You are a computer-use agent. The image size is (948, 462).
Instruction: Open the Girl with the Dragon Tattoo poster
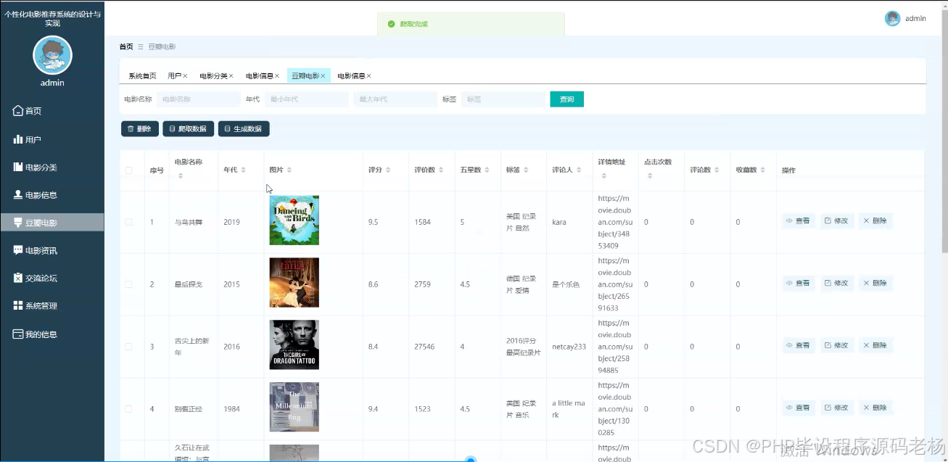tap(294, 345)
